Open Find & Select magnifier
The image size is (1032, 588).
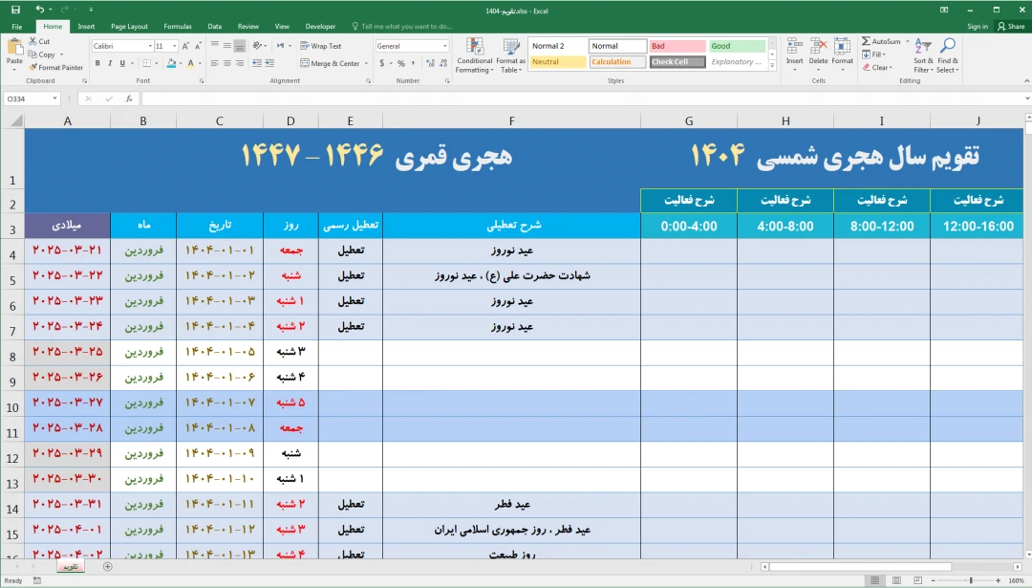point(948,55)
